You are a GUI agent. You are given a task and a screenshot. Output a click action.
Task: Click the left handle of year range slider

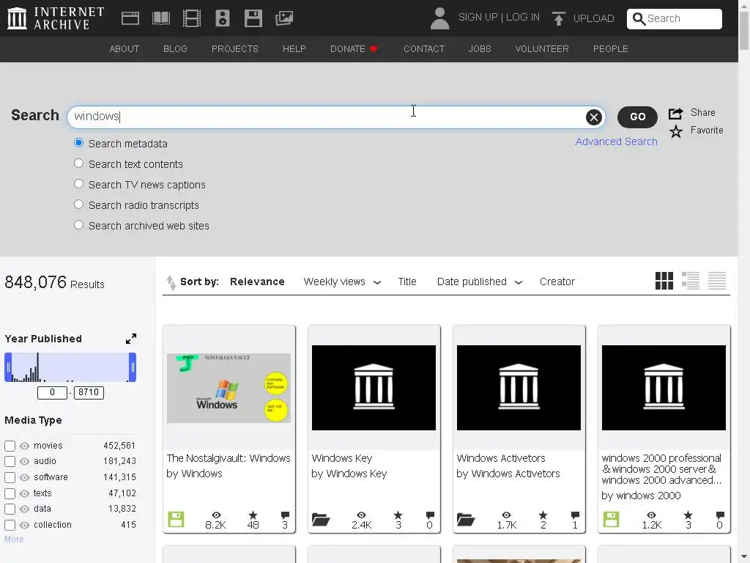pos(7,367)
